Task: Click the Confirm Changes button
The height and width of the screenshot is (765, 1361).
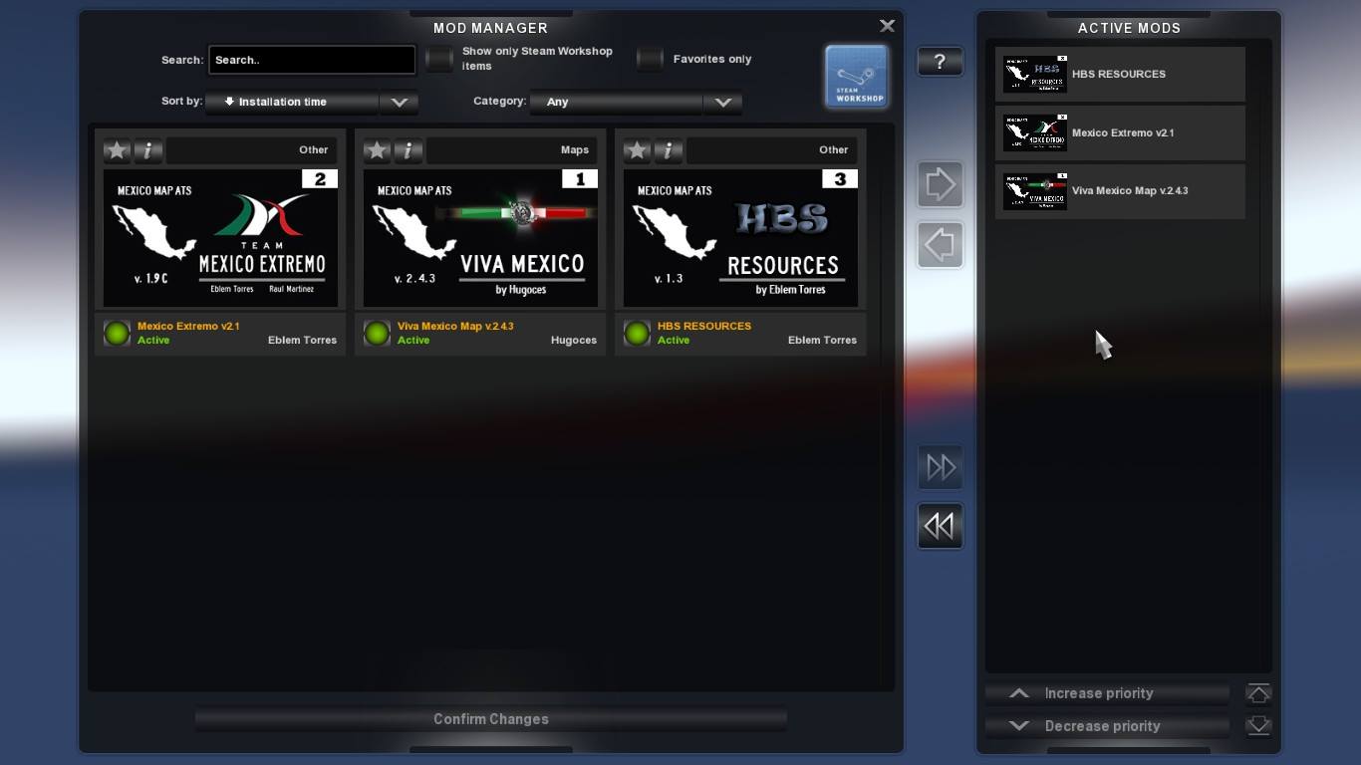Action: 491,719
